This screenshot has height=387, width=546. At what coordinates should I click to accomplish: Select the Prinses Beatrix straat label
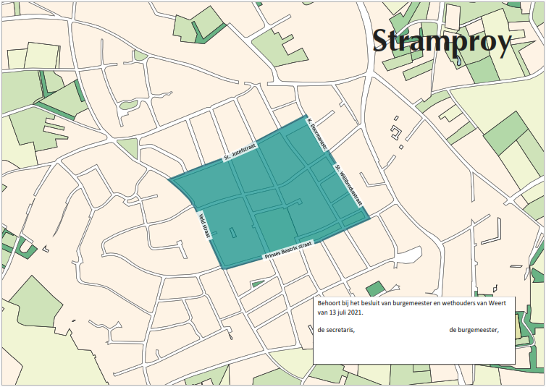288,252
